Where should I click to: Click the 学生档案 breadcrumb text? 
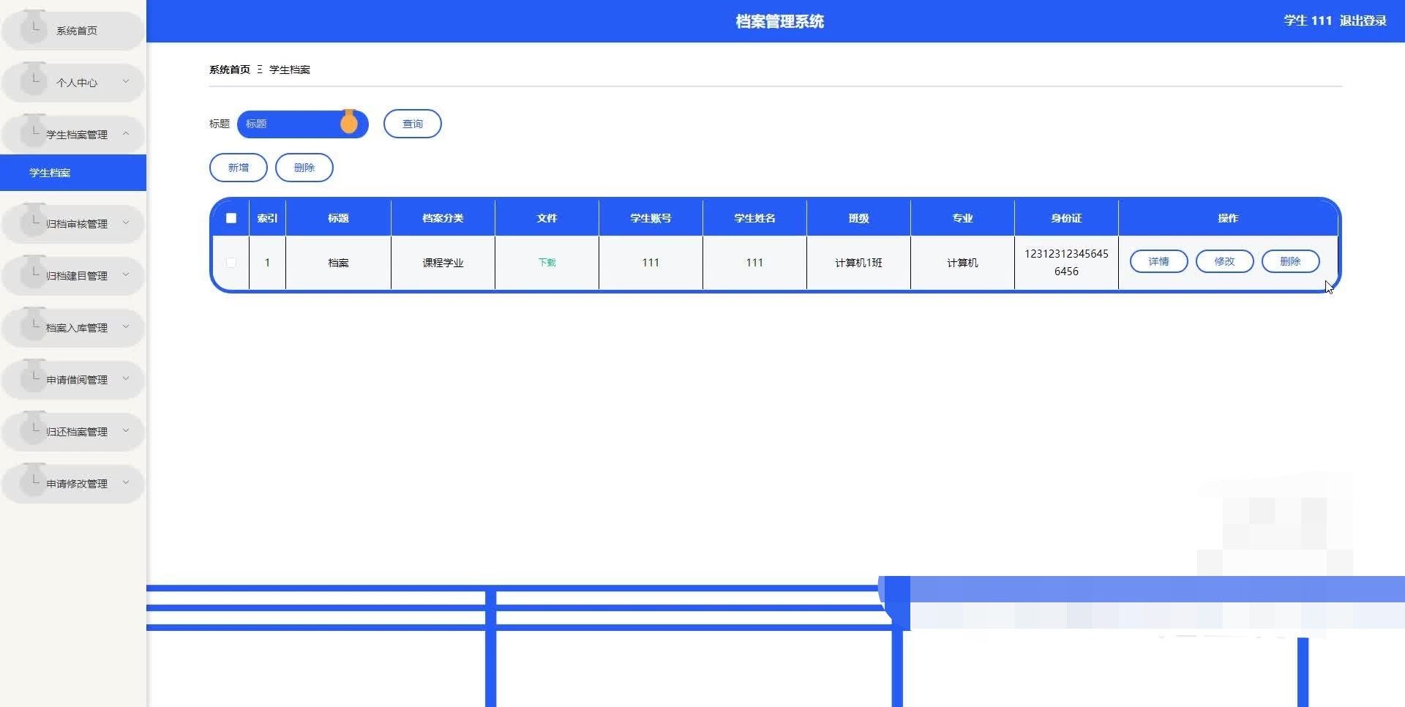(x=290, y=70)
